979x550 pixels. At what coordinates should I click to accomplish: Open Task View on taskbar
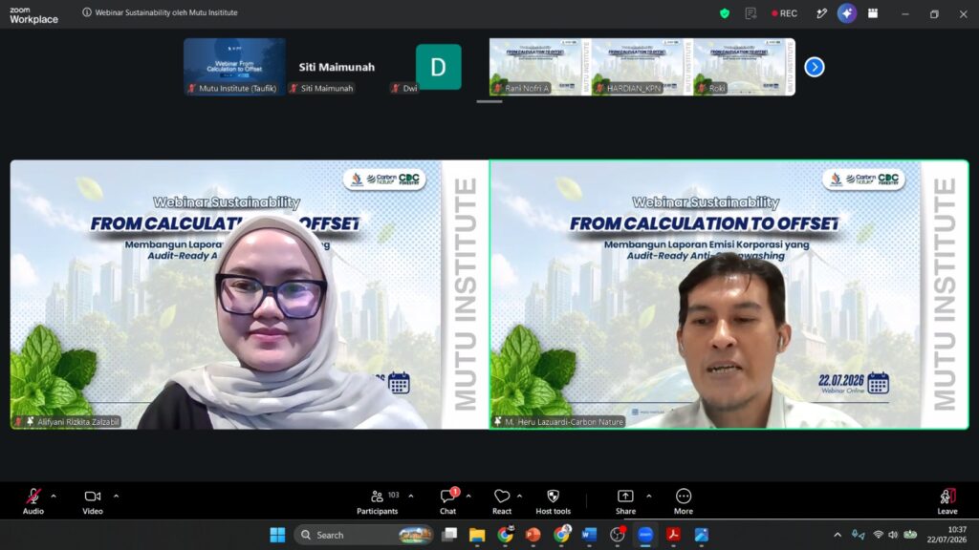pos(449,535)
